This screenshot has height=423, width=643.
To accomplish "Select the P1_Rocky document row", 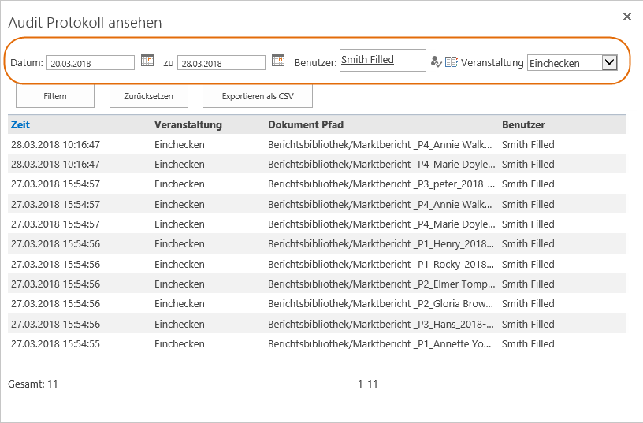I will 317,265.
